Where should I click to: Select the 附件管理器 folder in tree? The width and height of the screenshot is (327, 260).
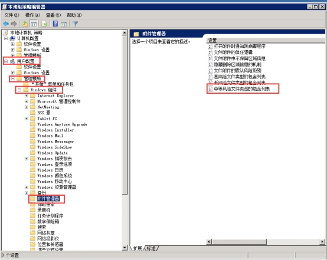(x=48, y=199)
